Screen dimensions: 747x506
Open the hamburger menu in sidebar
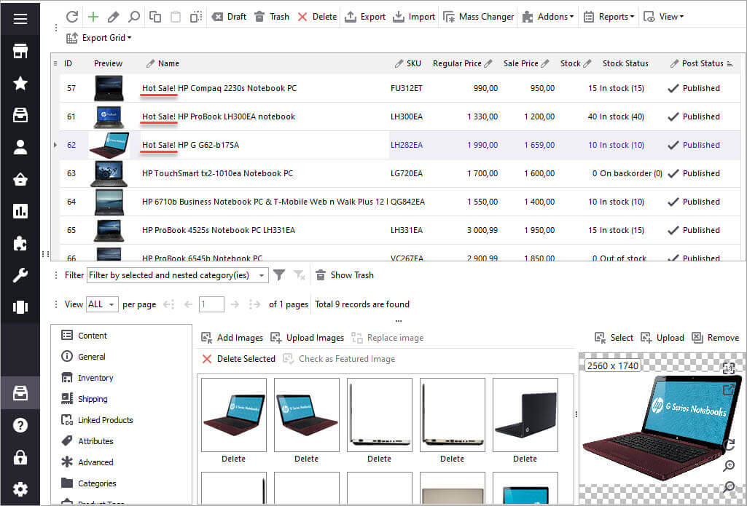[20, 19]
